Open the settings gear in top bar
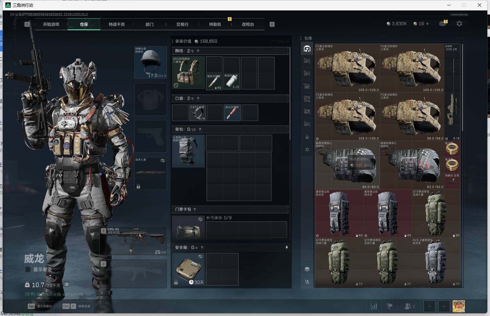This screenshot has height=316, width=490. click(459, 24)
